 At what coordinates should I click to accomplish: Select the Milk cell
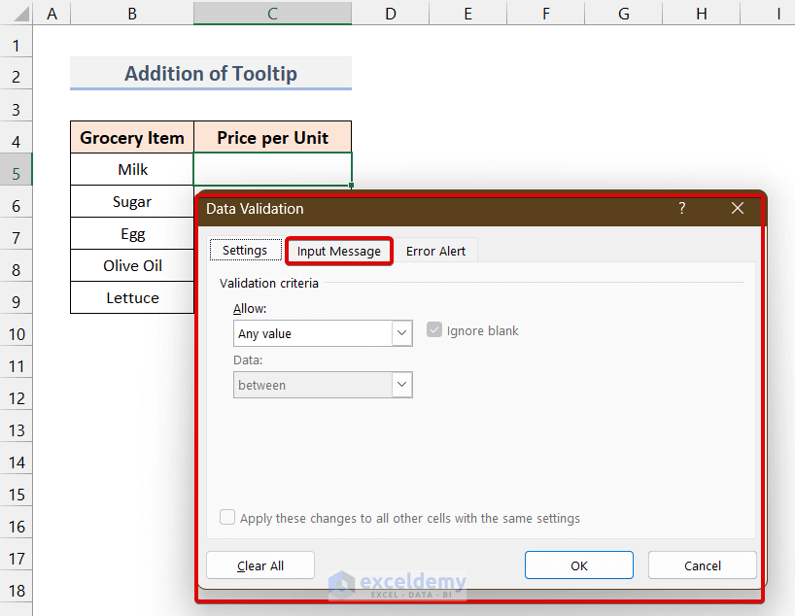(132, 169)
